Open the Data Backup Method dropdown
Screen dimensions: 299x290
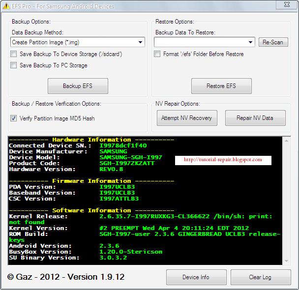click(78, 42)
